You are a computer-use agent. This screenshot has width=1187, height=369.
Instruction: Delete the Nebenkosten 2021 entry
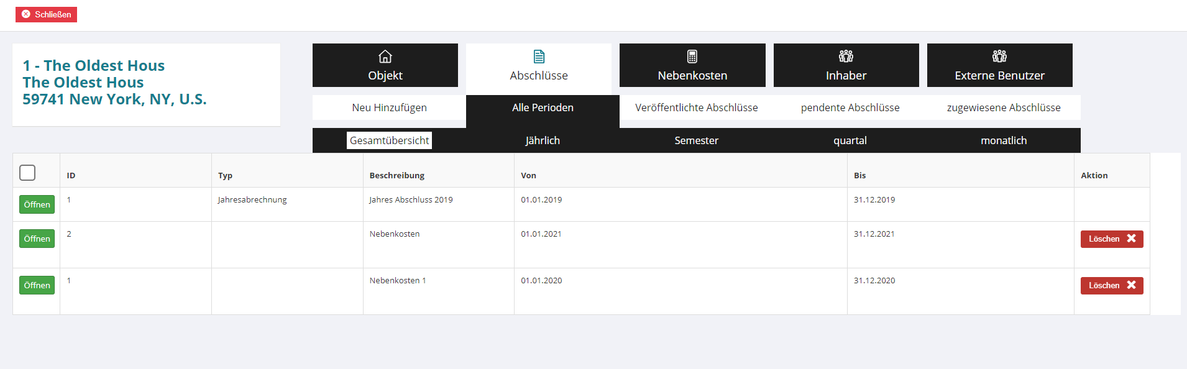1112,239
